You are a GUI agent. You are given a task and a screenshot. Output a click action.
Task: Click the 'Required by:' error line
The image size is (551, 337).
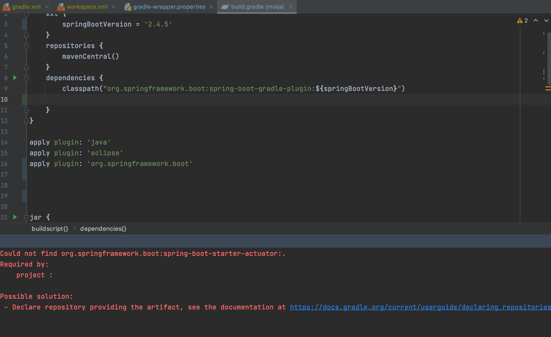pyautogui.click(x=24, y=264)
